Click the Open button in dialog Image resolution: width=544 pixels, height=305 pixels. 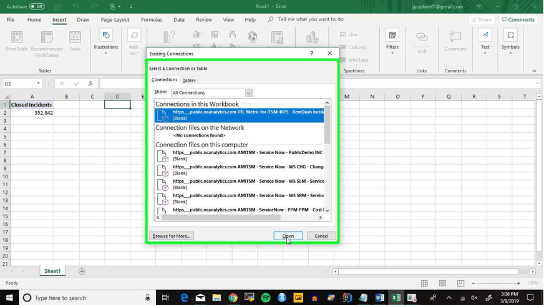tap(288, 236)
